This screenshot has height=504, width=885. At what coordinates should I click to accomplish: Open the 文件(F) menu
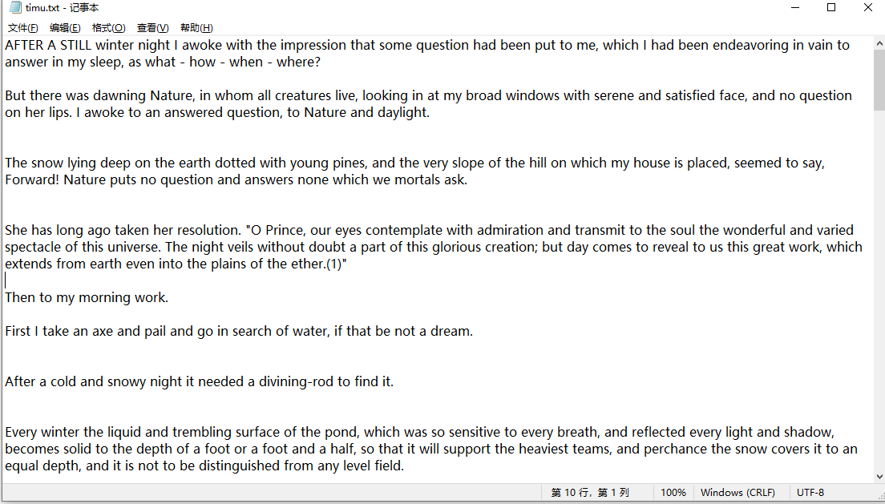[x=22, y=28]
